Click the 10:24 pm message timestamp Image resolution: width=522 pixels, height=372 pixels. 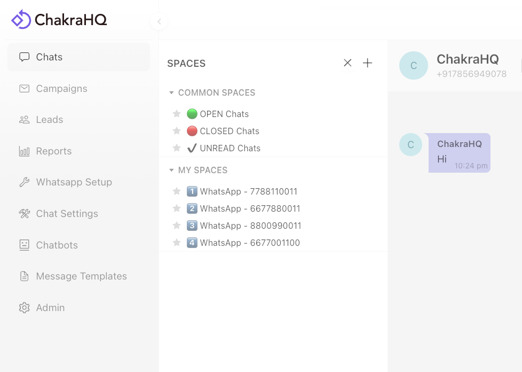pyautogui.click(x=471, y=166)
